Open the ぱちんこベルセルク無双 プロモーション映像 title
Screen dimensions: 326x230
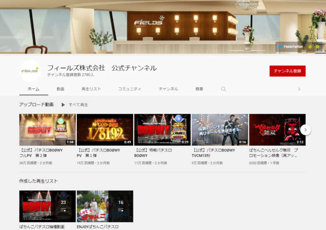[x=274, y=153]
